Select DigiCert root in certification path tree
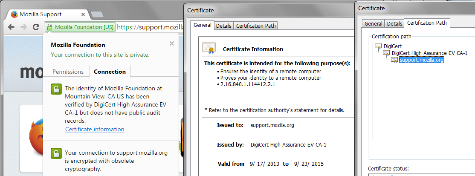The height and width of the screenshot is (176, 475). coord(393,46)
